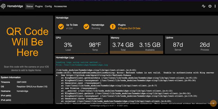Click the power restart icon
This screenshot has height=109, width=218.
coord(210,6)
